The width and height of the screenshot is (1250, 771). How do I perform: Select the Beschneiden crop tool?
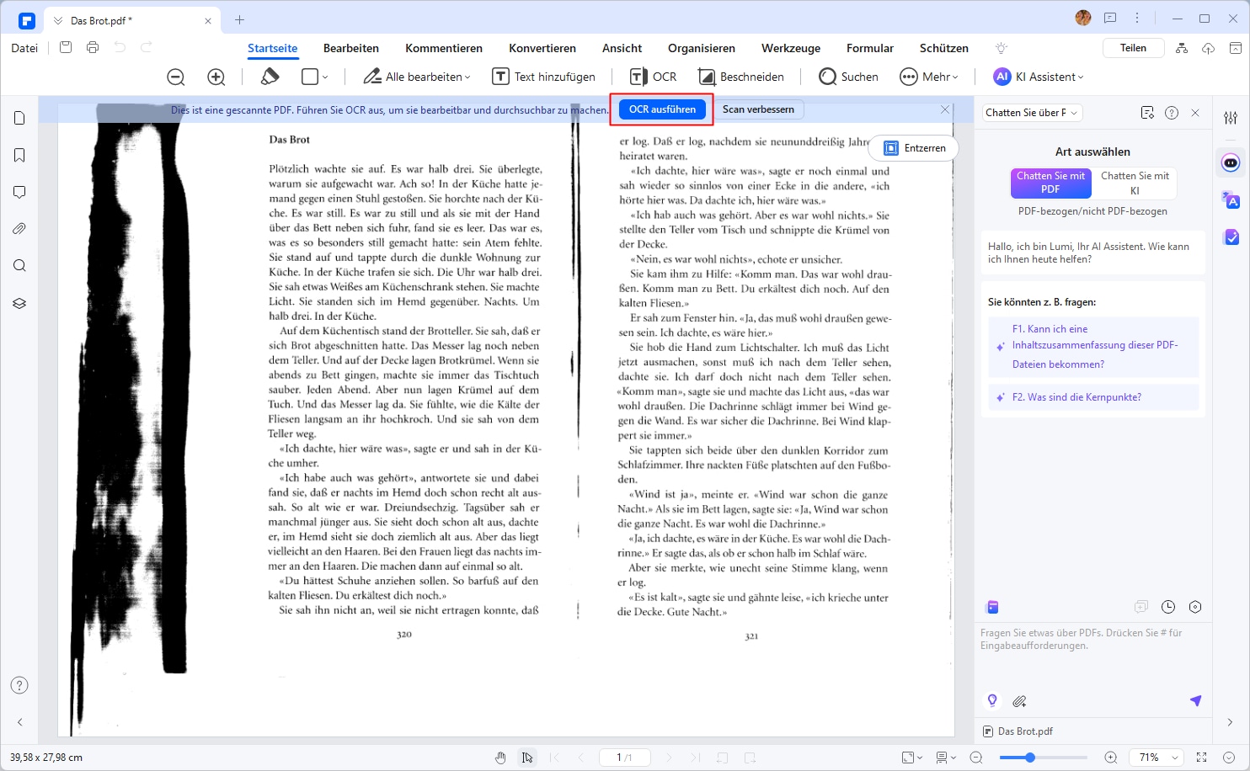coord(741,77)
